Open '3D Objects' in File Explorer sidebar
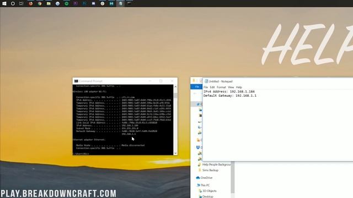This screenshot has width=353, height=198. coord(207,191)
